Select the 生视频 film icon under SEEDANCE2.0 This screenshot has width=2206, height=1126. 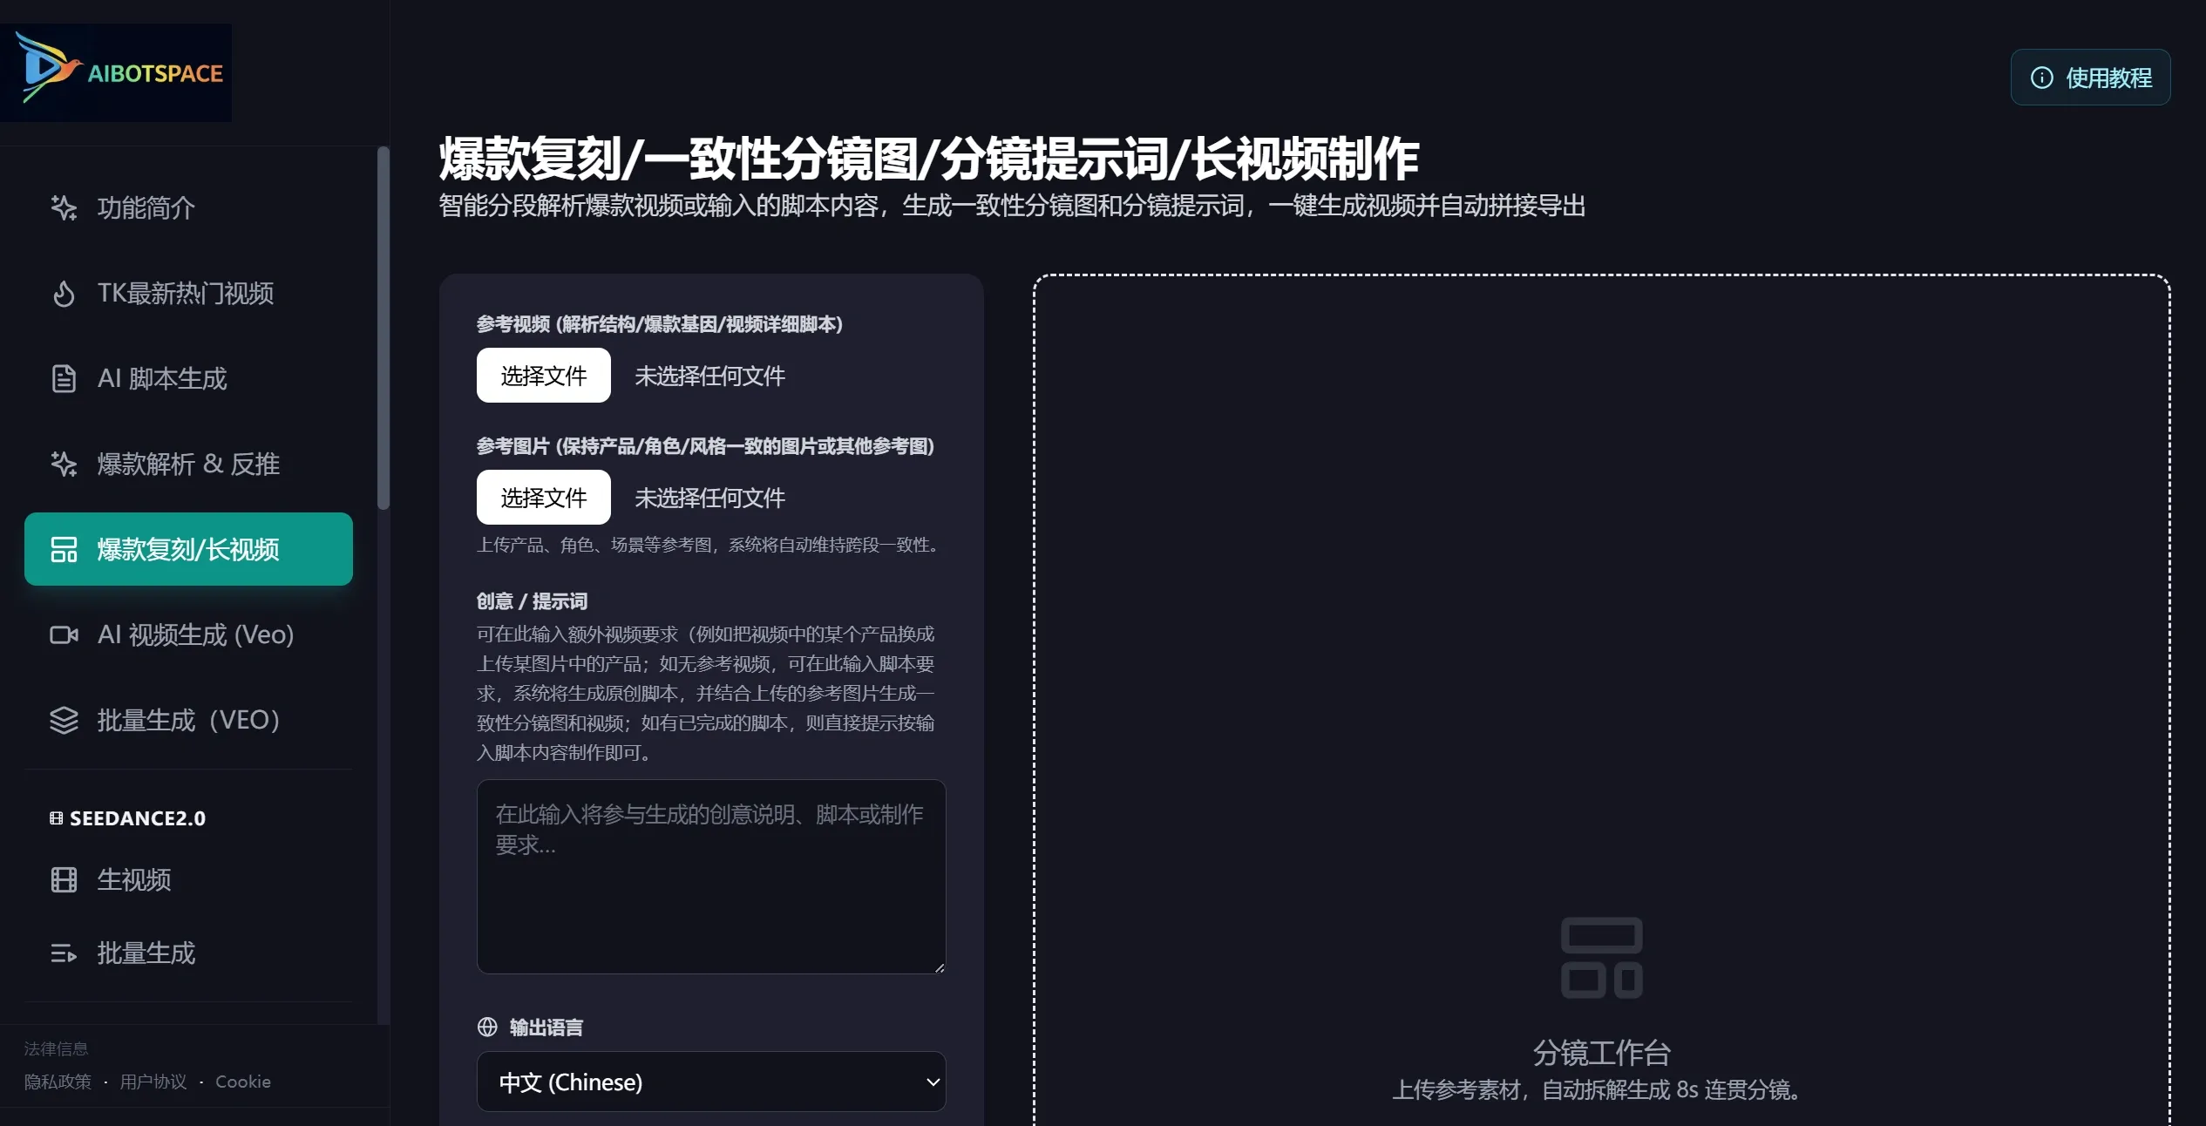[63, 879]
